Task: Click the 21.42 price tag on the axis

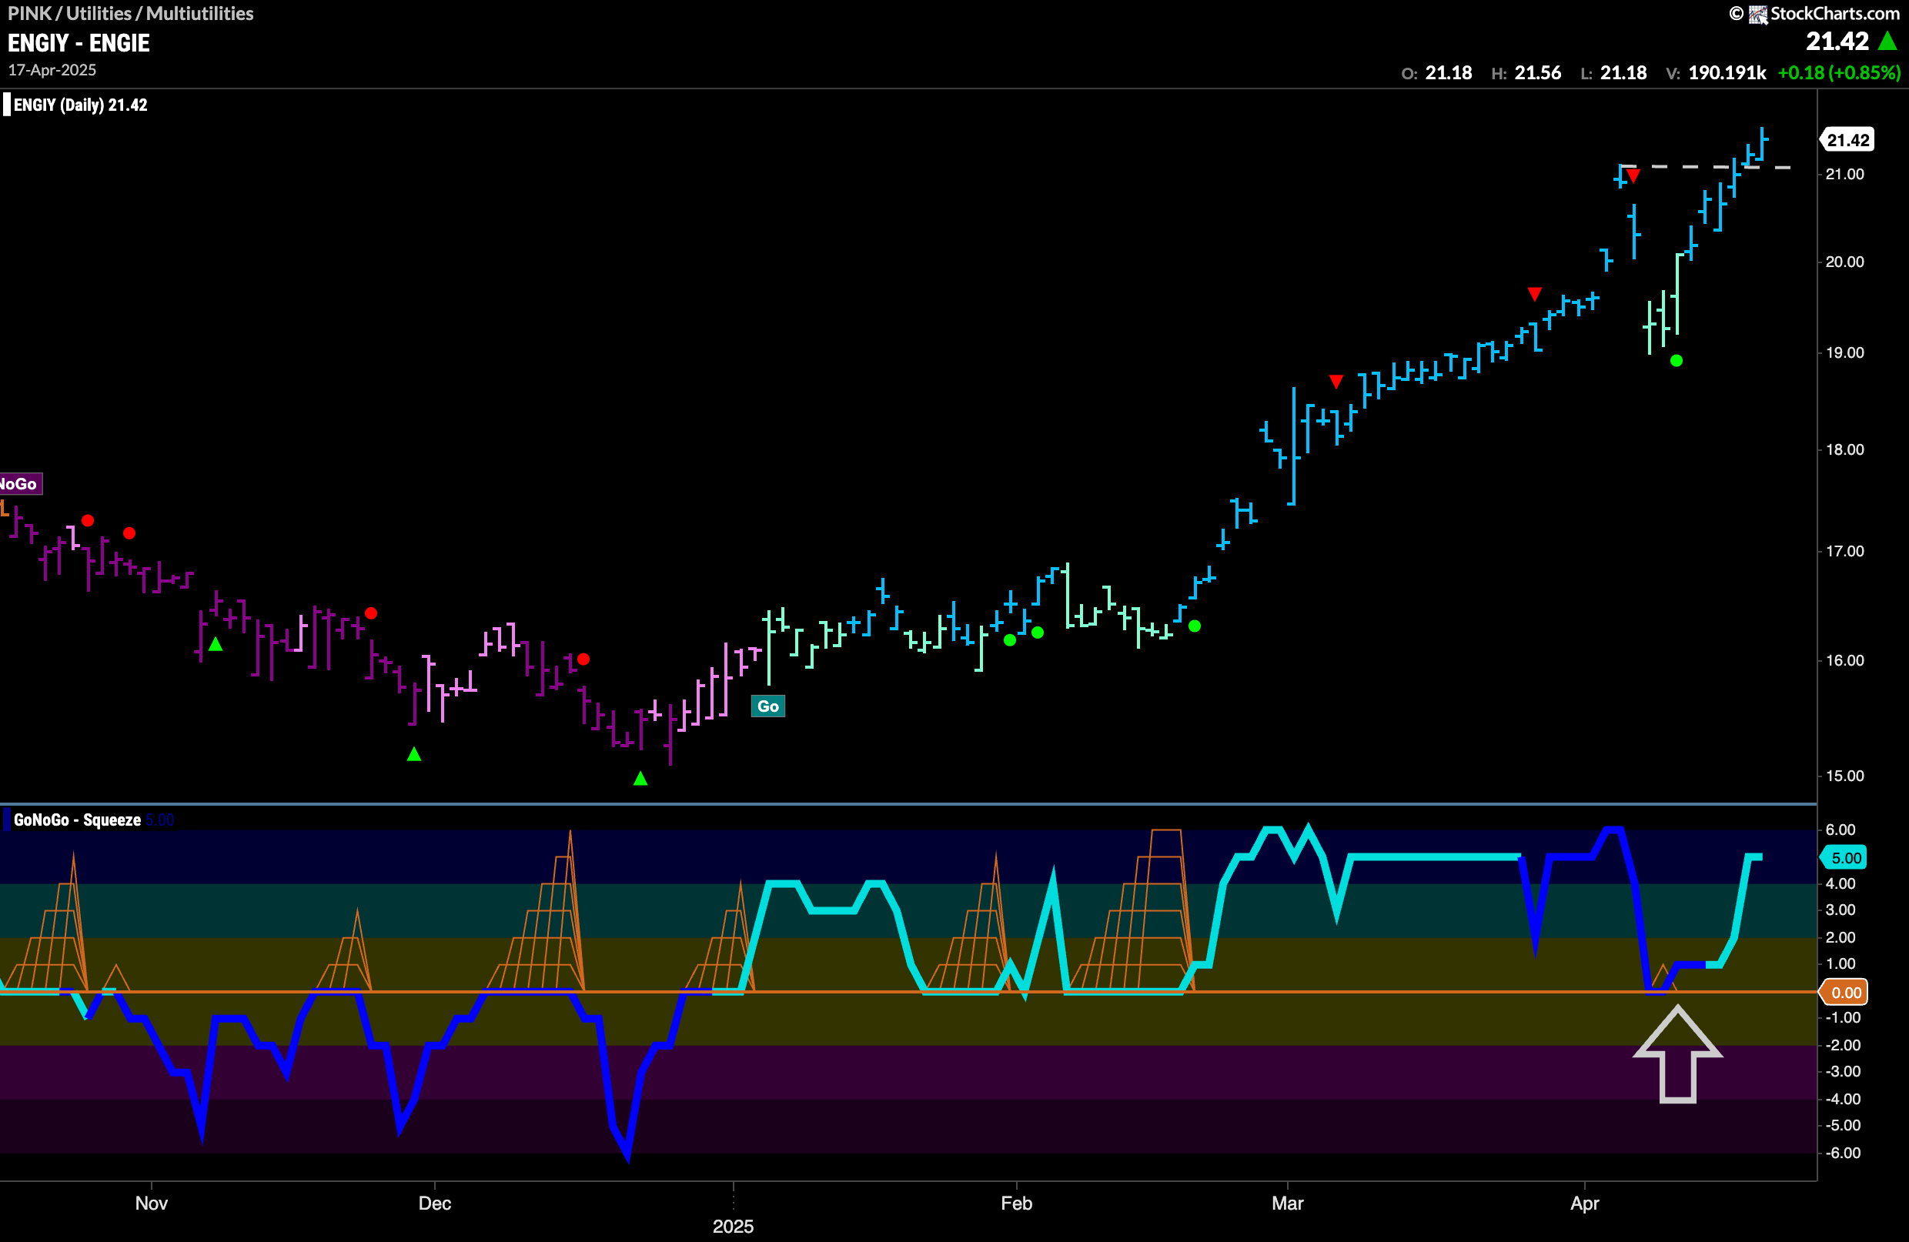Action: 1848,139
